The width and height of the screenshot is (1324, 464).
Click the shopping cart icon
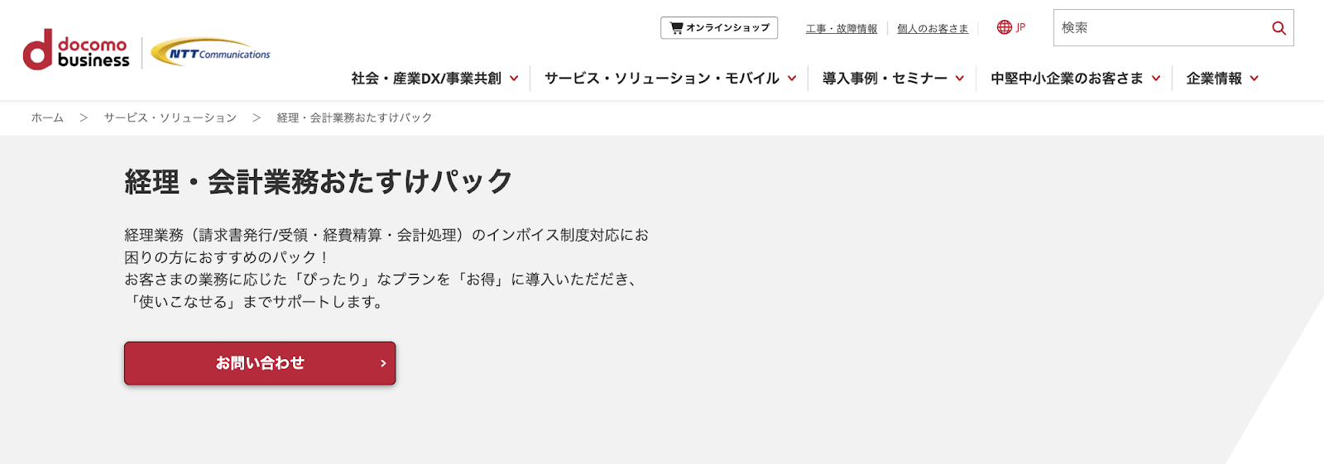click(676, 28)
